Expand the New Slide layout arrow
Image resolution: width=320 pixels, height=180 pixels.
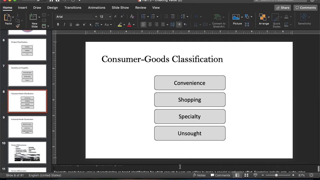[39, 17]
